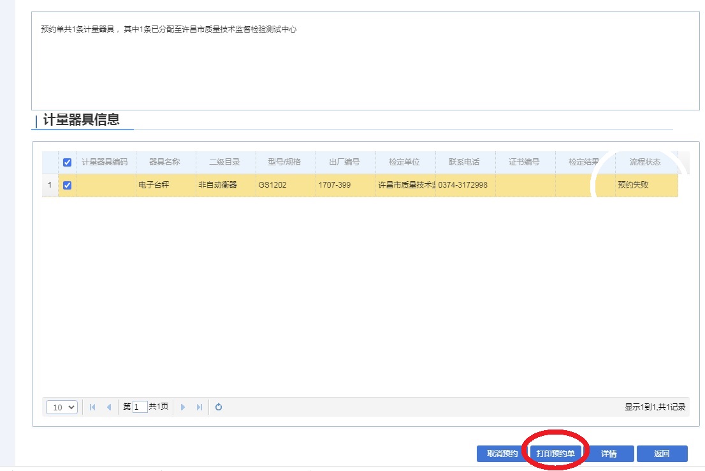
Task: Open the page size dropdown showing 10
Action: pos(61,407)
